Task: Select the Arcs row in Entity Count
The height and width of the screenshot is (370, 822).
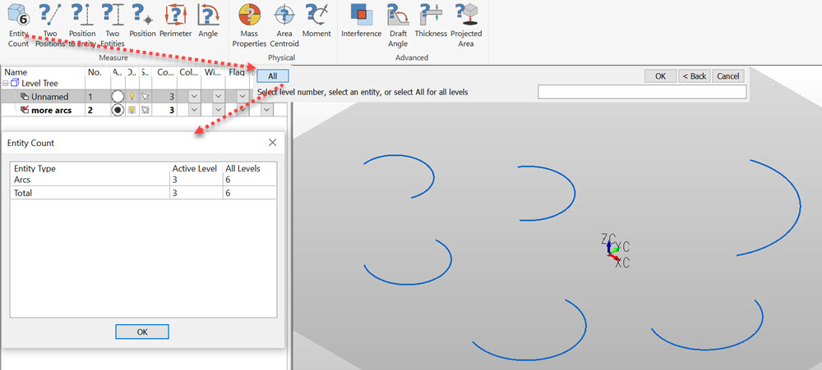Action: pos(143,180)
